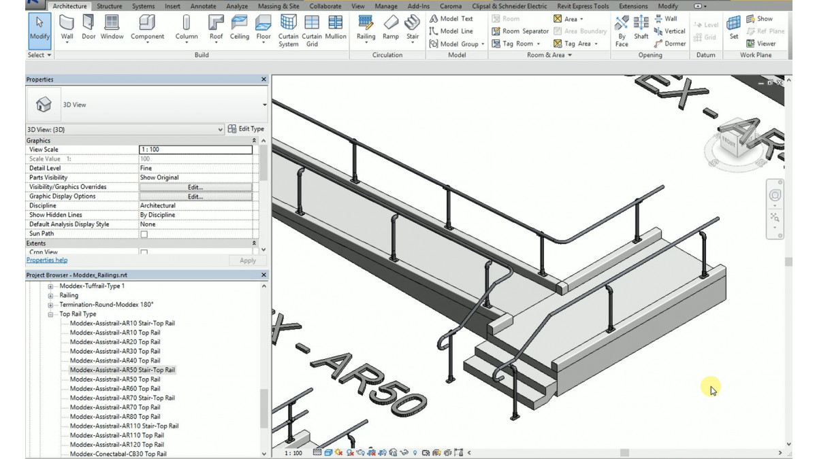
Task: Click Edit for Graphic Display Options
Action: pos(195,197)
